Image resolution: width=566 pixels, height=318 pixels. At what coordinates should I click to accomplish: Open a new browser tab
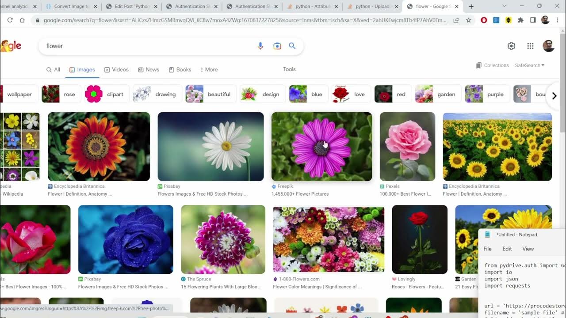coord(471,7)
